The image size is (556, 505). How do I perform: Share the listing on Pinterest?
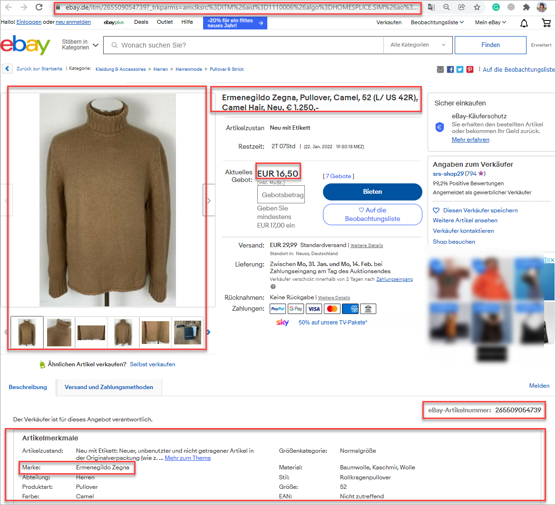(470, 69)
